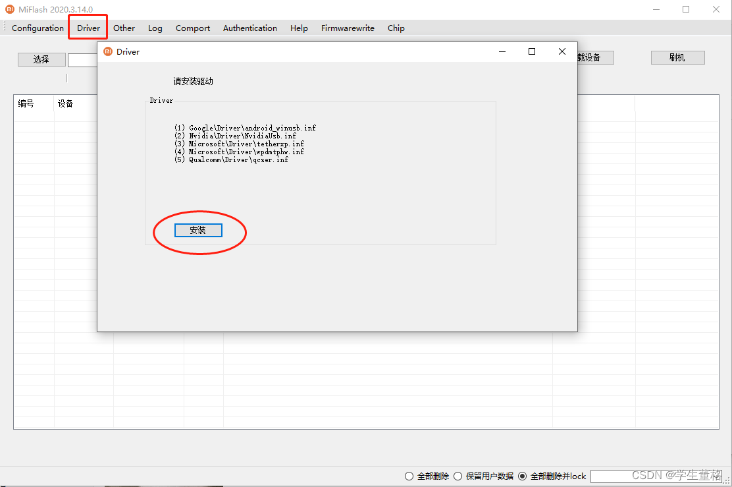
Task: Click the Driver dialog Mi logo icon
Action: pos(108,51)
